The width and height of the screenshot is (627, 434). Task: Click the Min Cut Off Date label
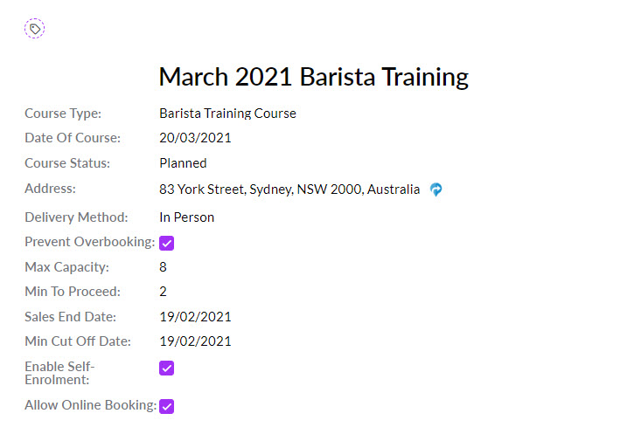pyautogui.click(x=78, y=341)
